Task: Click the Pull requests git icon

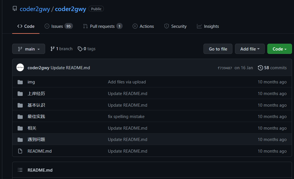Action: [x=85, y=26]
